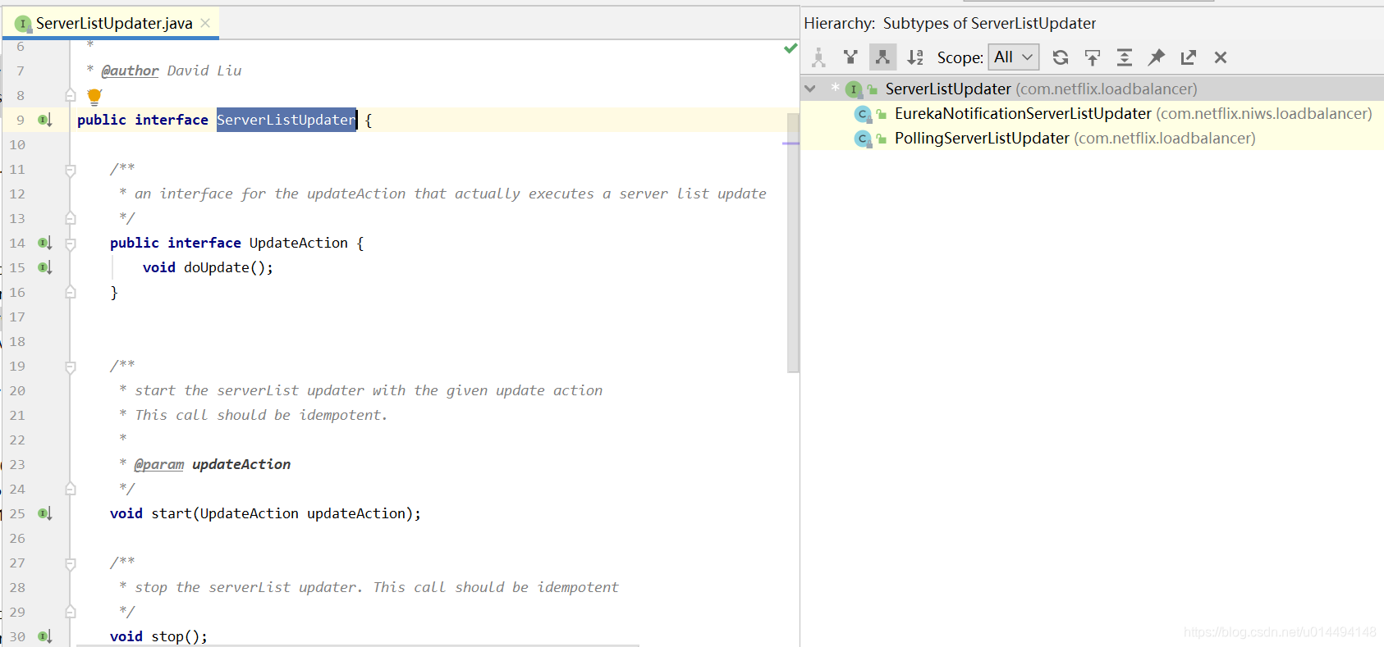Collapse the ServerListUpdater hierarchy node
This screenshot has height=647, width=1384.
[x=810, y=89]
